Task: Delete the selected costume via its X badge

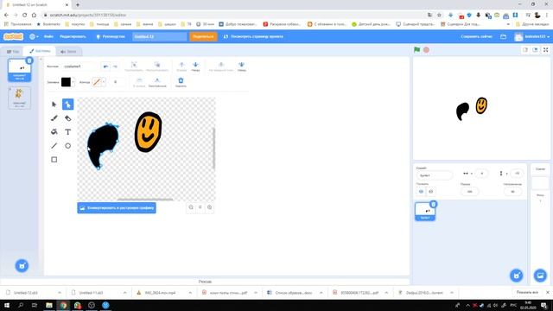Action: click(x=29, y=60)
